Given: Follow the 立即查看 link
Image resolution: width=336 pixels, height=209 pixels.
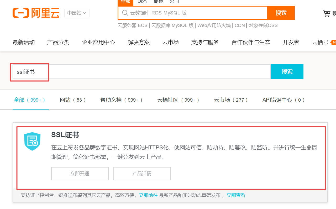Looking at the screenshot, I should [x=236, y=195].
